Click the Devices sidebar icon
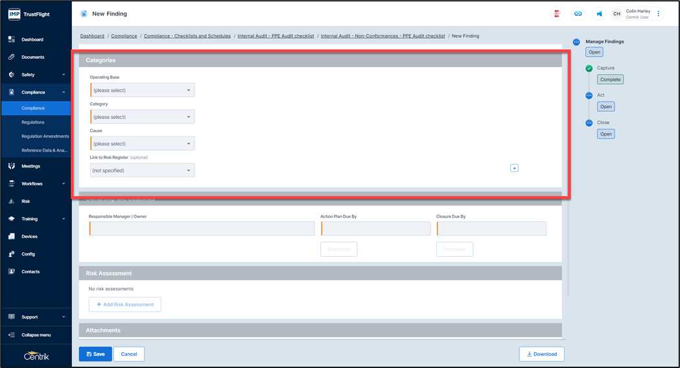Screen dimensions: 680x368 pyautogui.click(x=12, y=237)
